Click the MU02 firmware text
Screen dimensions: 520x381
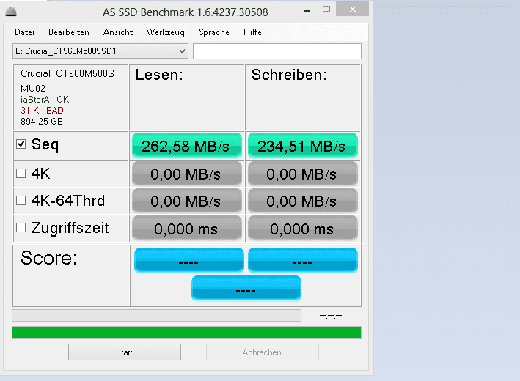click(x=33, y=89)
